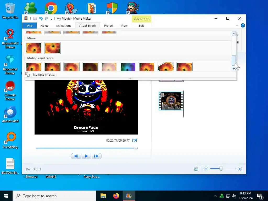Open the Quick Access Toolbar customize dropdown
Viewport: 268px width, 201px height.
pos(51,19)
